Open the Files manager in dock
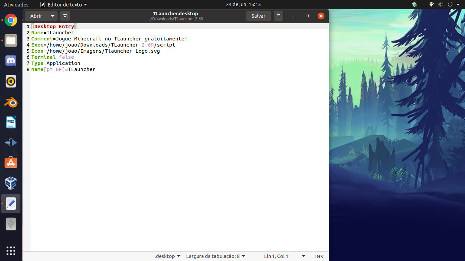 click(x=11, y=41)
